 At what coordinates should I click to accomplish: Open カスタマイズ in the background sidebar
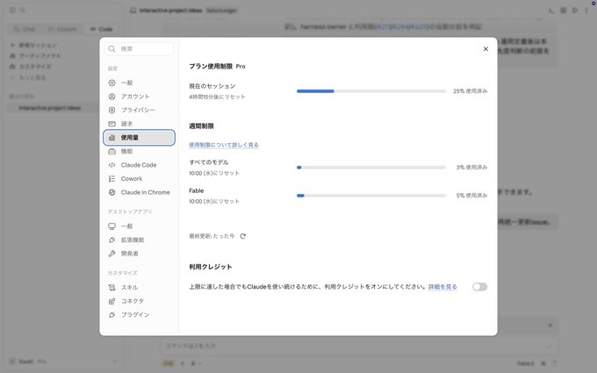31,67
